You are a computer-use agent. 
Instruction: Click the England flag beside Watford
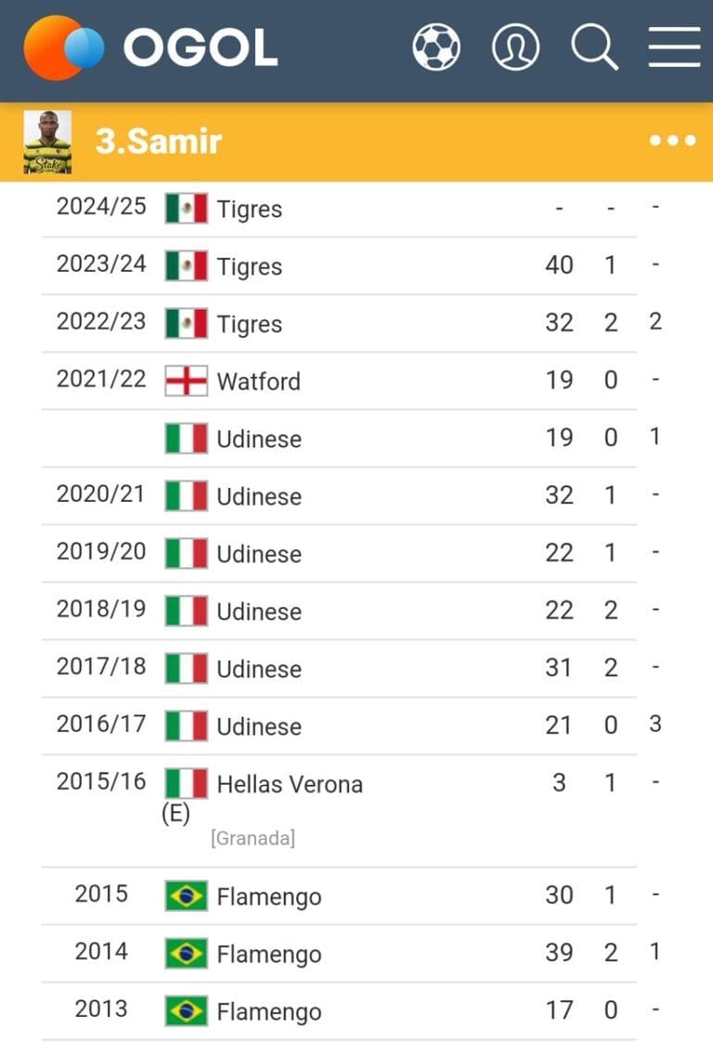(186, 380)
